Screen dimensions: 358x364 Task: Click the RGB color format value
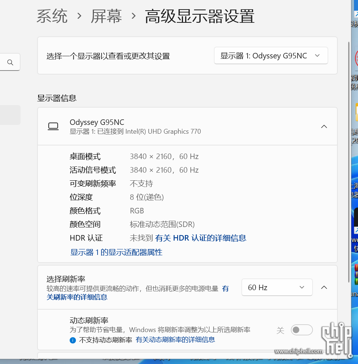coord(137,211)
